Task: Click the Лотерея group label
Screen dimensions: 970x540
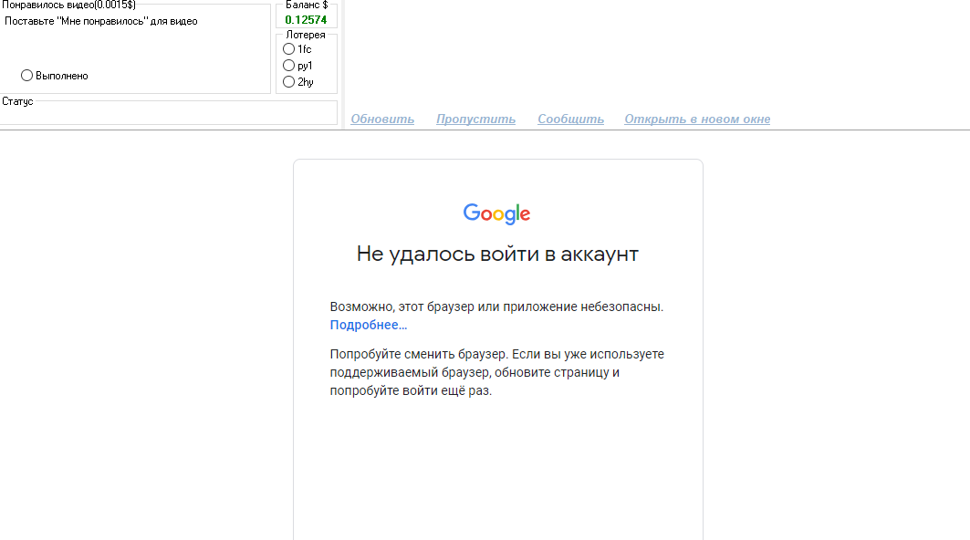Action: [x=306, y=35]
